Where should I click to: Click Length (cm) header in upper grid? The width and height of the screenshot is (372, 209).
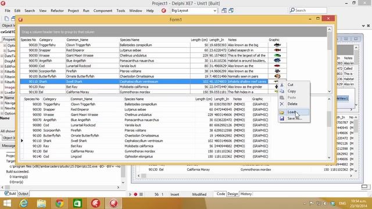point(199,40)
